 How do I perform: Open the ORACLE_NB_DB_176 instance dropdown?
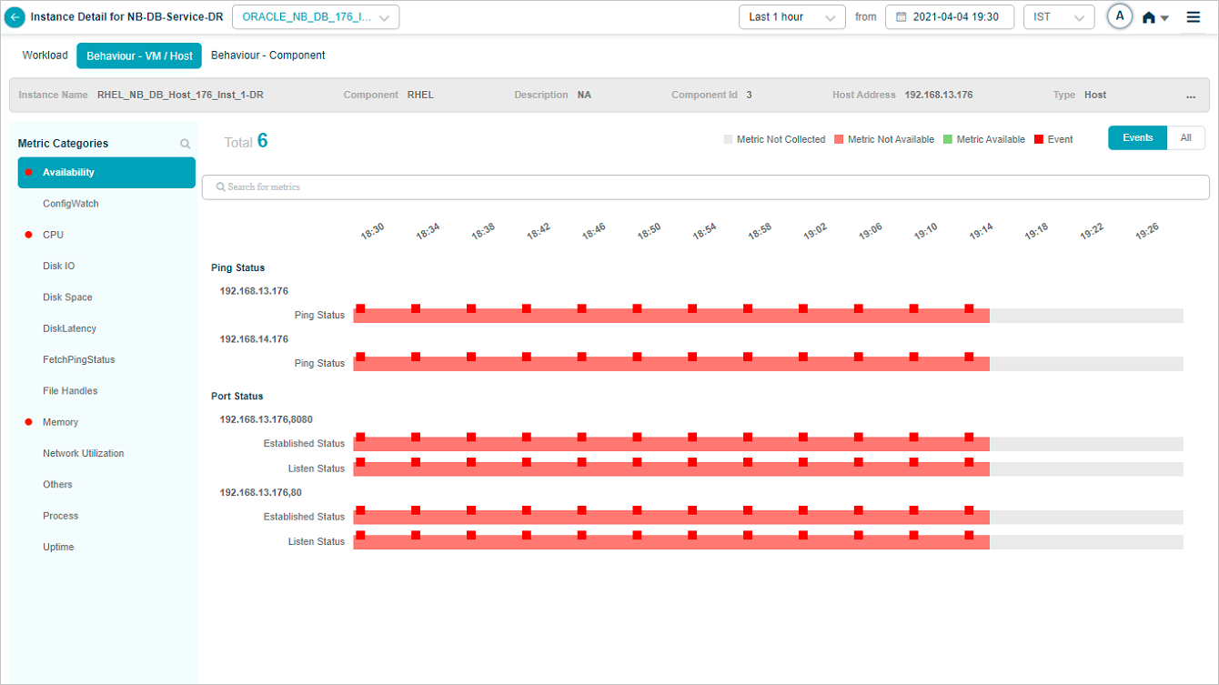pos(316,17)
